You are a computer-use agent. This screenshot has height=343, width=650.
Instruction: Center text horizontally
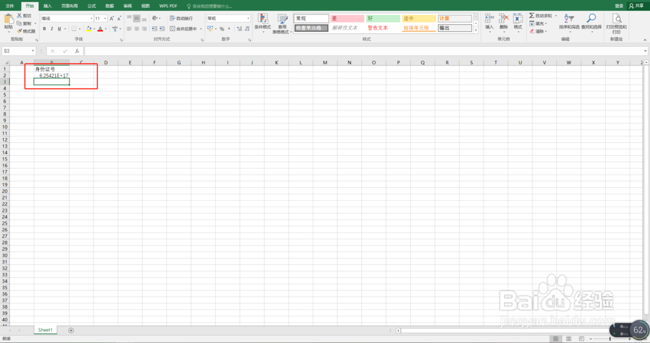click(136, 29)
